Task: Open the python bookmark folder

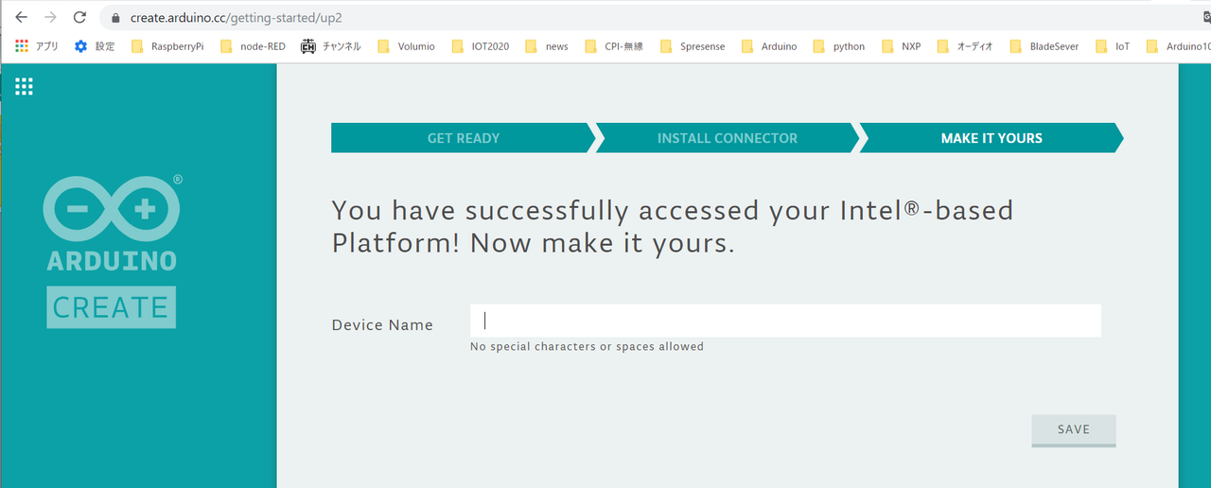Action: click(839, 45)
